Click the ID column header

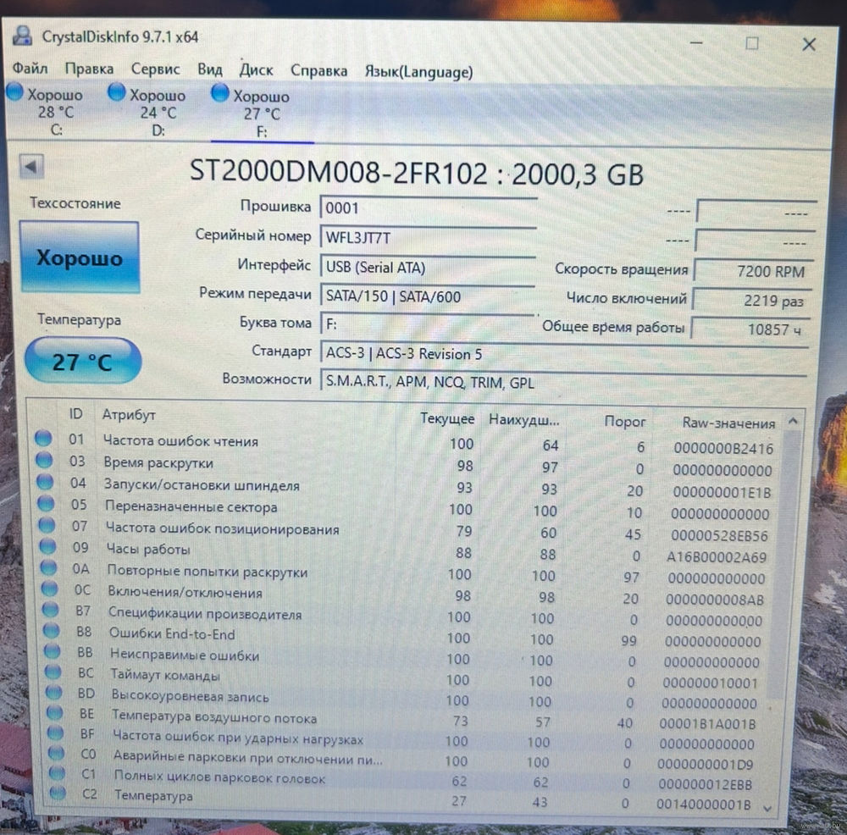pos(75,414)
